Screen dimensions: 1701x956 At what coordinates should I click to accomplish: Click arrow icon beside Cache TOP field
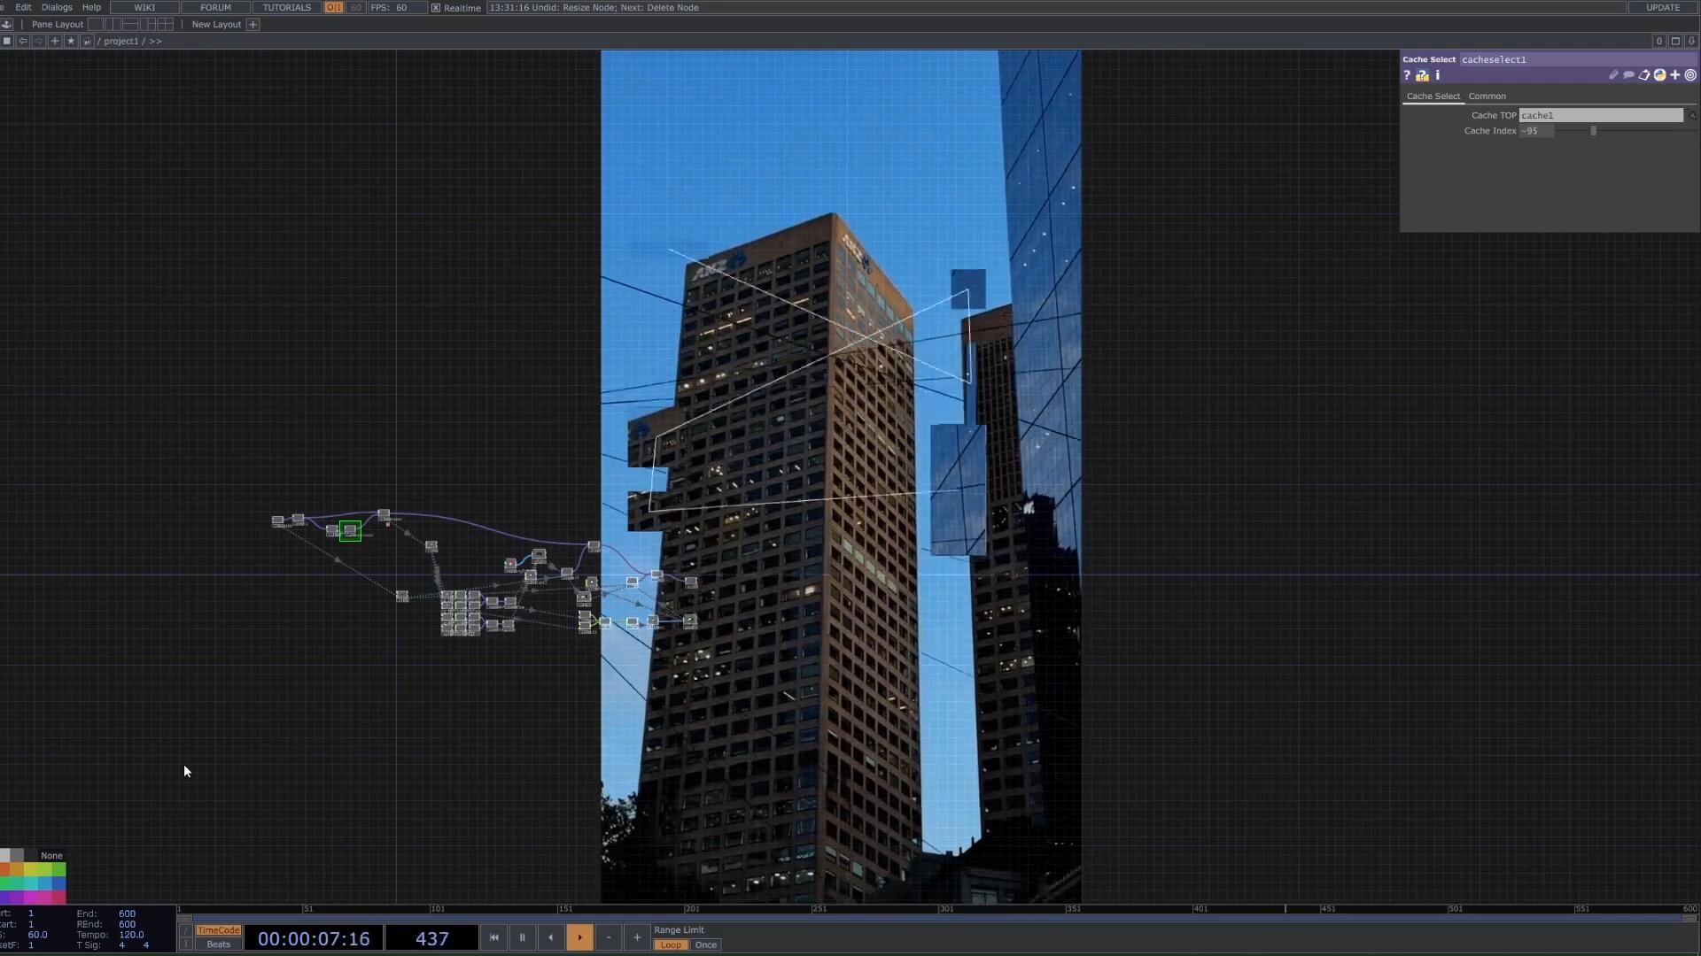coord(1691,116)
